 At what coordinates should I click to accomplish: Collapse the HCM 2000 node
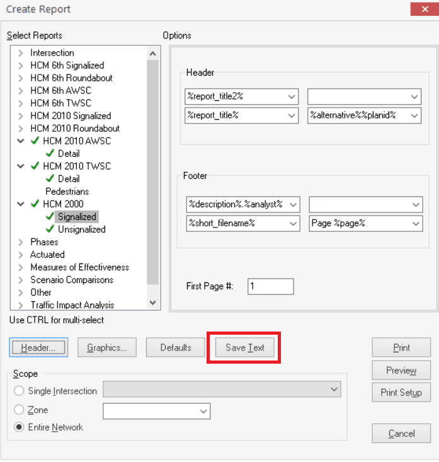pyautogui.click(x=20, y=204)
